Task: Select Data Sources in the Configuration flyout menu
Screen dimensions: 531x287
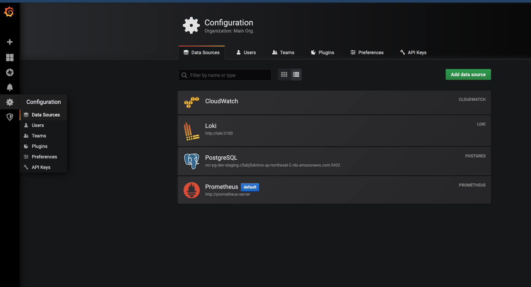Action: pyautogui.click(x=43, y=115)
